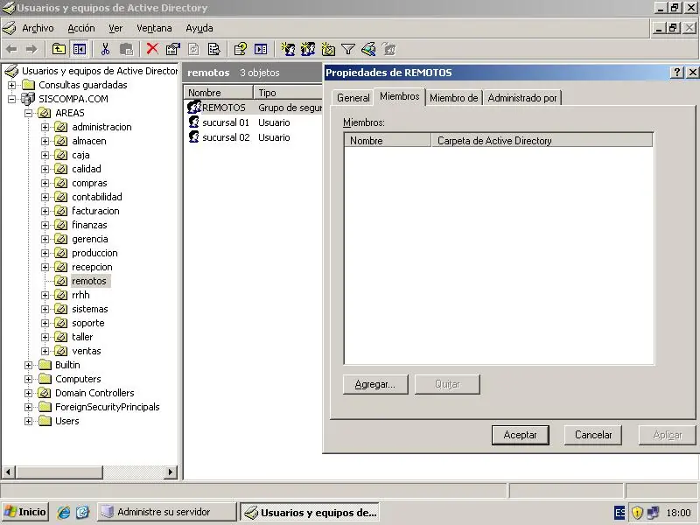
Task: Select the Computers container in tree
Action: (78, 379)
